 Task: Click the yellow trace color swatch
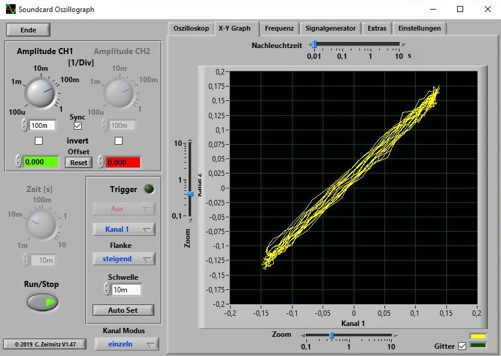tap(477, 337)
